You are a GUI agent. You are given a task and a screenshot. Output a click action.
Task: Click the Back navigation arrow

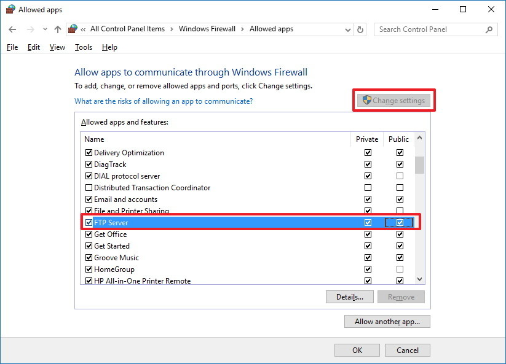tap(12, 29)
